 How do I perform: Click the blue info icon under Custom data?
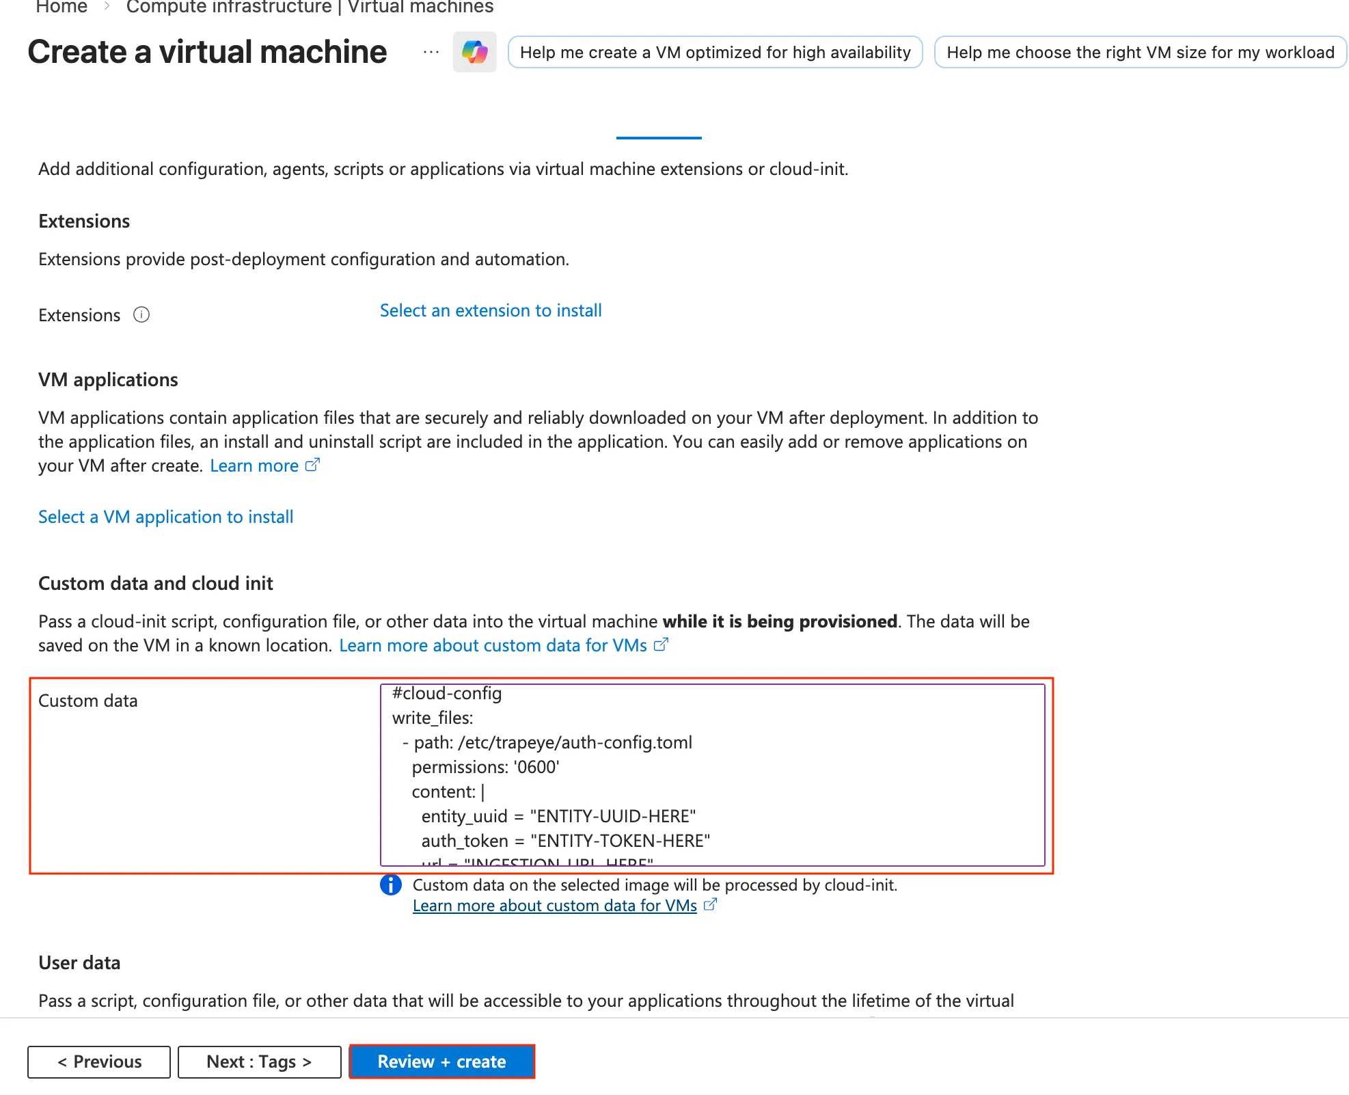tap(391, 884)
